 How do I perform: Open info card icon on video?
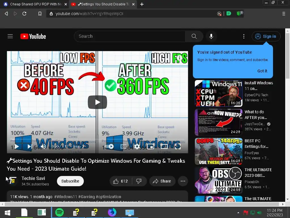pyautogui.click(x=179, y=58)
